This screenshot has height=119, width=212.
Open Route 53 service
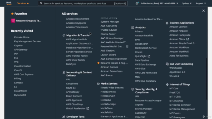(x=71, y=88)
